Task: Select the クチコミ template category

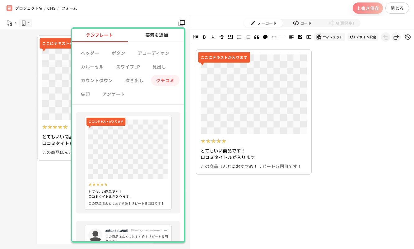Action: (x=165, y=80)
